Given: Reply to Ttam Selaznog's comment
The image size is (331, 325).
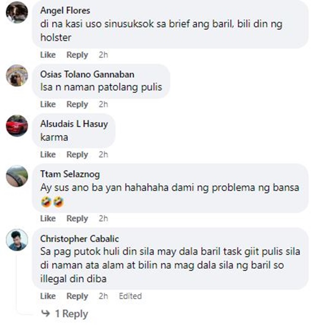Looking at the screenshot, I should (77, 219).
